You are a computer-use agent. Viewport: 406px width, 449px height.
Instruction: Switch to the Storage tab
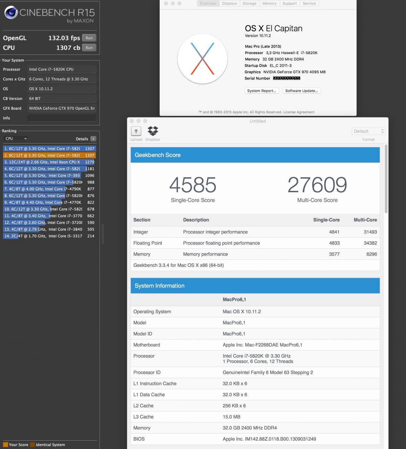[249, 3]
